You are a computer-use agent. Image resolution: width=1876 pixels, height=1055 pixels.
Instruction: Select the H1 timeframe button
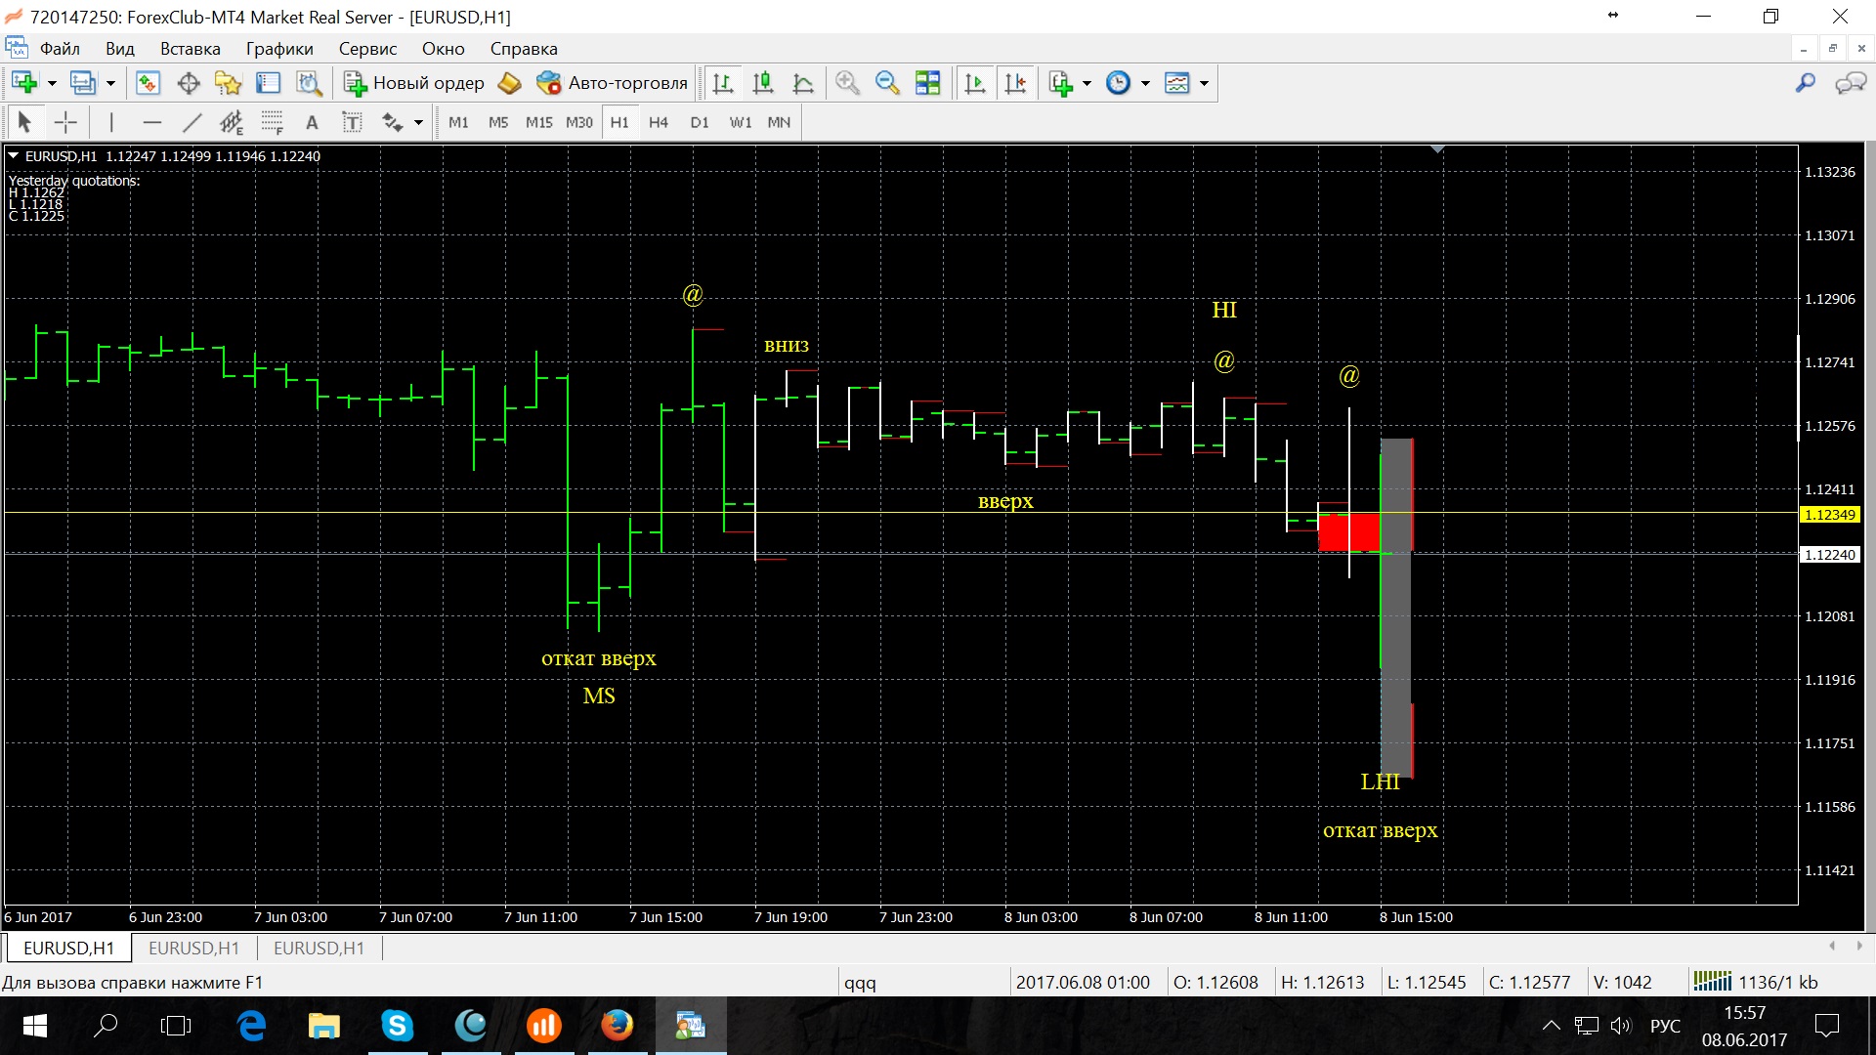619,122
